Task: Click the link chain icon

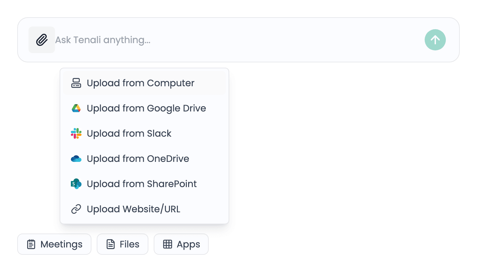Action: point(76,209)
